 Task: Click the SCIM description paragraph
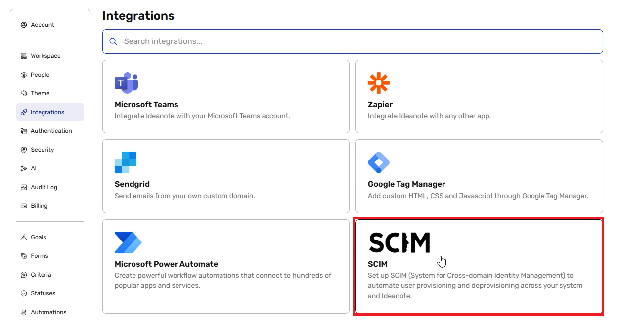coord(475,286)
